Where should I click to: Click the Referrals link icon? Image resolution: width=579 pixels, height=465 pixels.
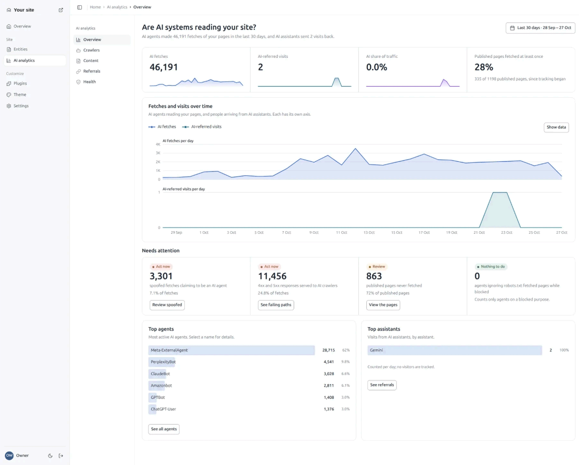[x=78, y=71]
